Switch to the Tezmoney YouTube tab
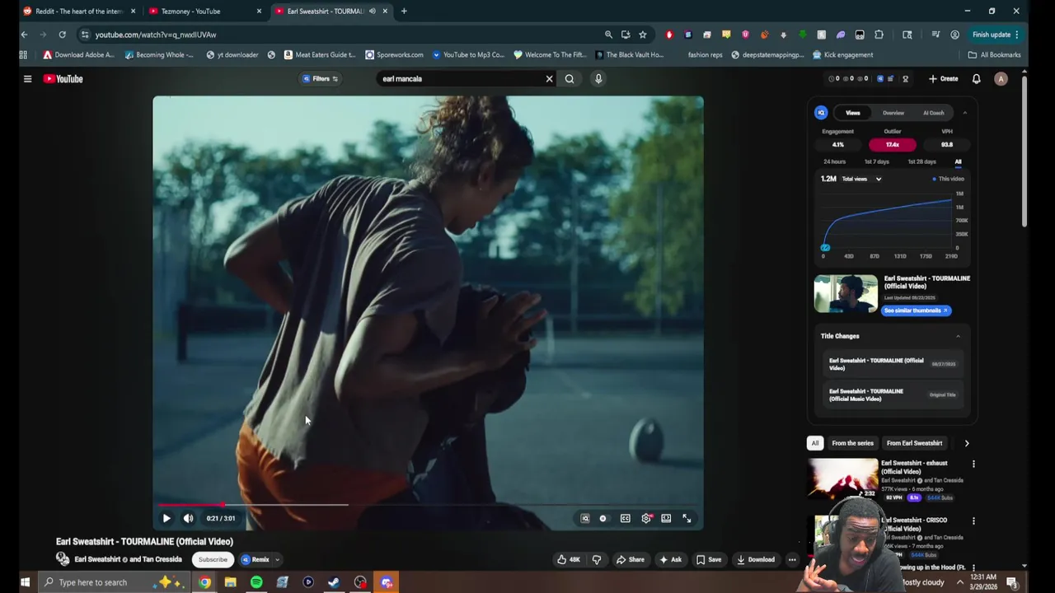This screenshot has width=1055, height=593. (204, 12)
